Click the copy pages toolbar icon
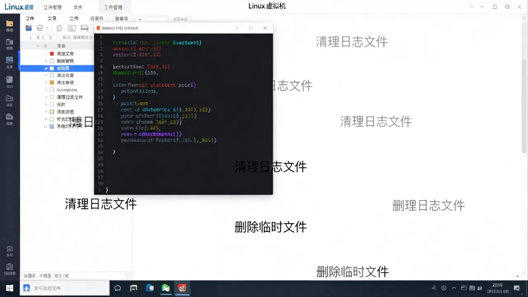Viewport: 528px width, 297px height. point(59,28)
